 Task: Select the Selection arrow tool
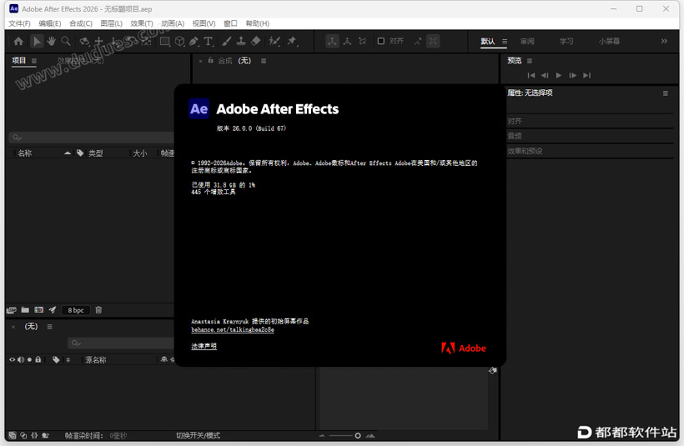click(x=37, y=42)
